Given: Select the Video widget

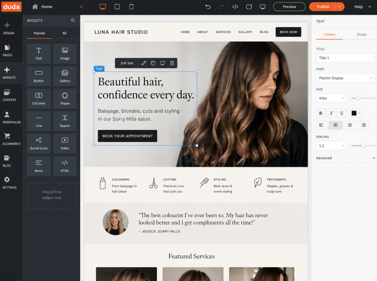Looking at the screenshot, I should [x=65, y=143].
